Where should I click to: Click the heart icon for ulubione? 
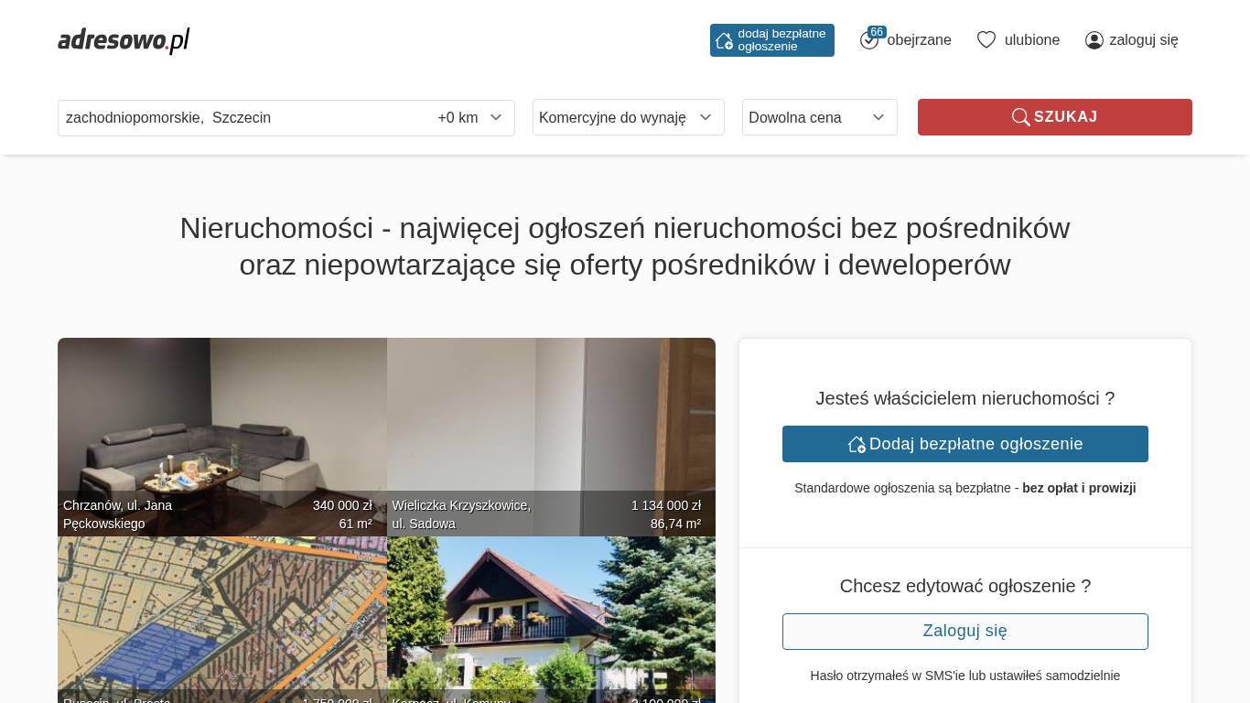point(986,40)
